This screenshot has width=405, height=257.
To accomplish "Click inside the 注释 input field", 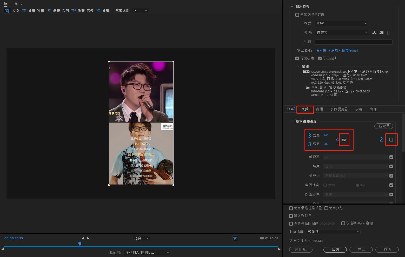I will [353, 42].
